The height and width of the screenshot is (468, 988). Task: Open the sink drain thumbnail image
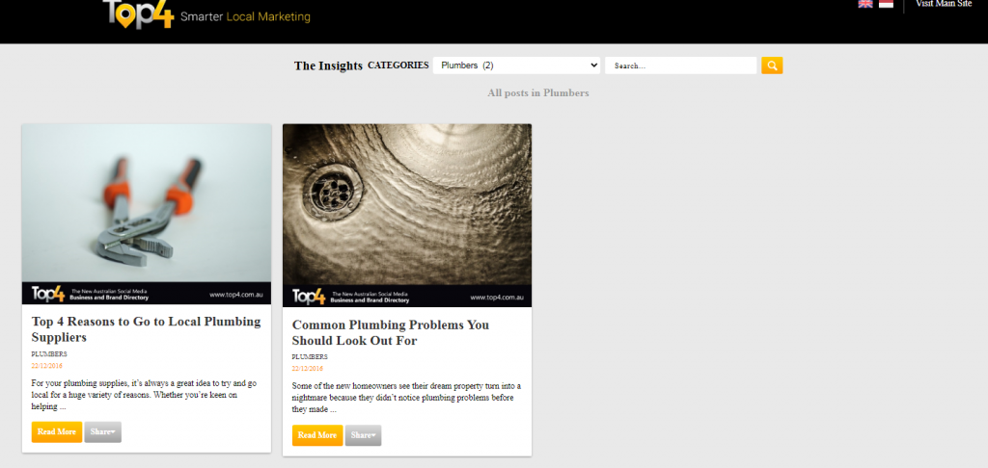tap(407, 215)
